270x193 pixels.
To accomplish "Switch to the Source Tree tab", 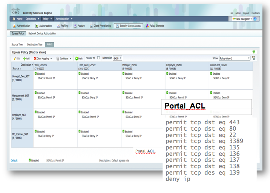I will click(17, 44).
